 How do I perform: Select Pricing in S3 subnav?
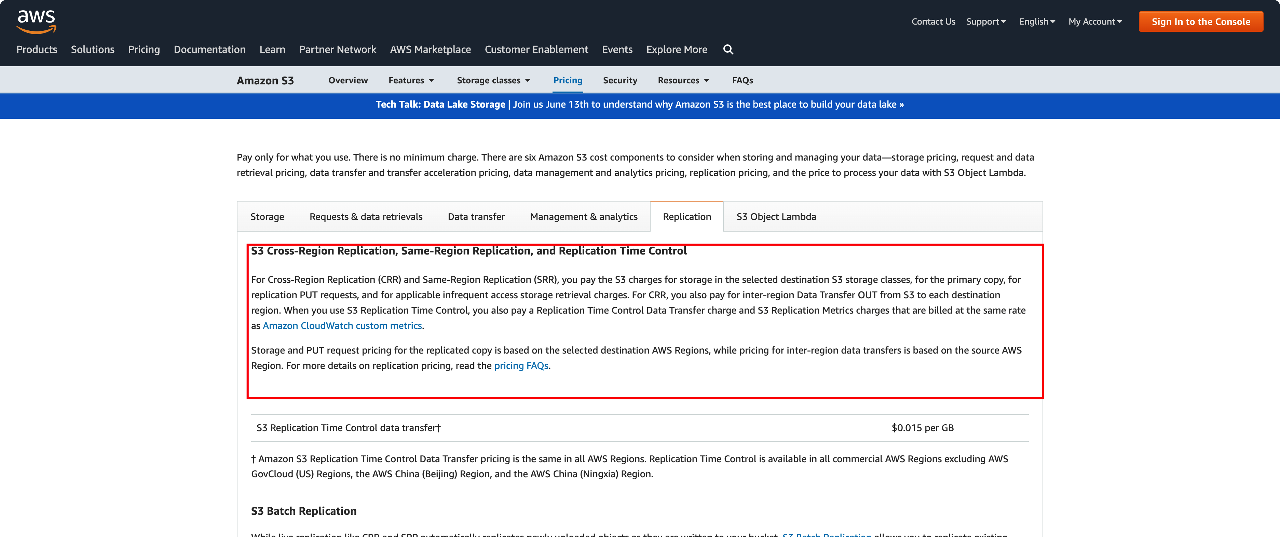(x=568, y=80)
